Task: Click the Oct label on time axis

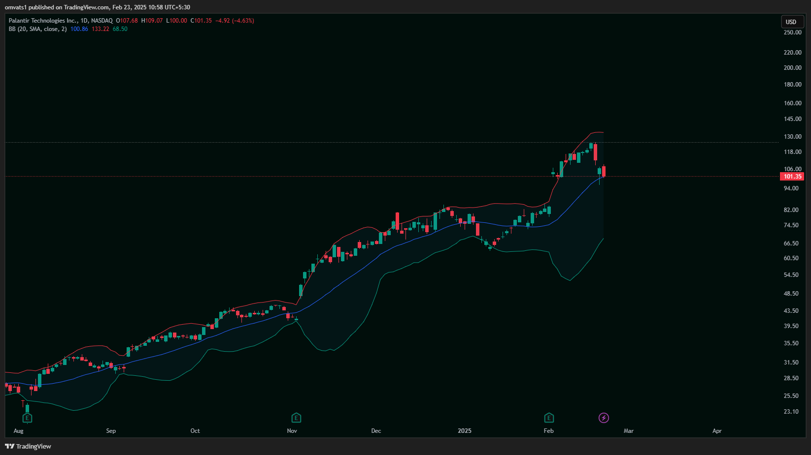Action: [195, 431]
